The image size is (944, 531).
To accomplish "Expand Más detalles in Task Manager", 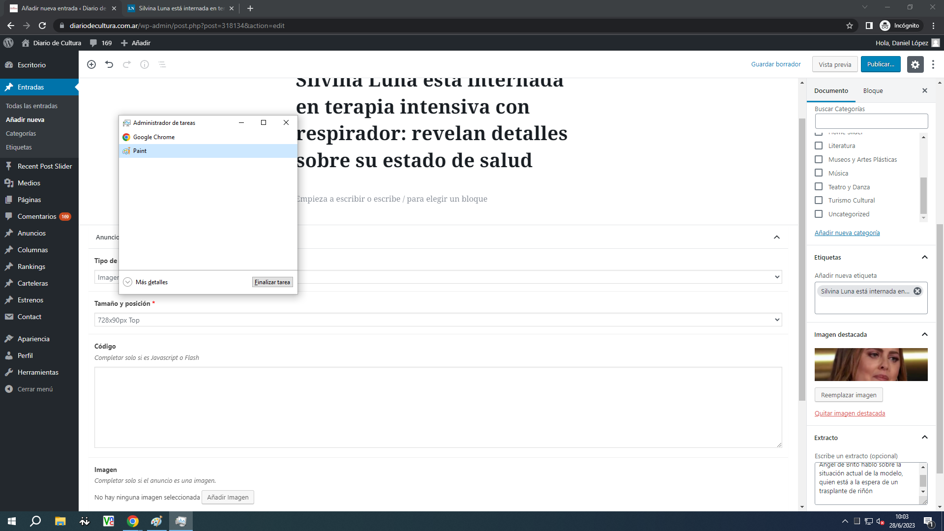I will pos(146,282).
